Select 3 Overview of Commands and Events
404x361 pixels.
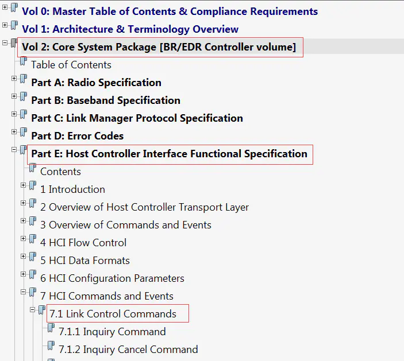(126, 225)
